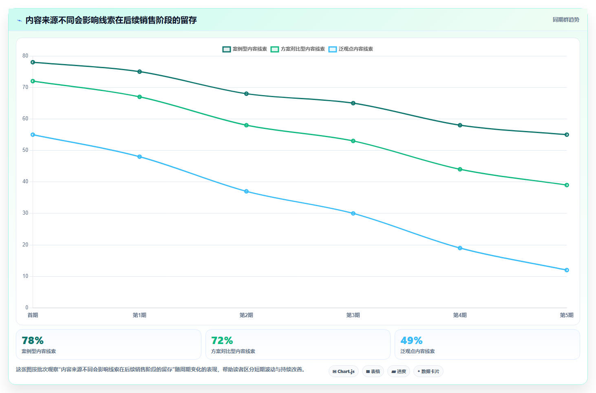The width and height of the screenshot is (596, 393).
Task: Click the light green 方案对比型 point at 第2期
Action: (x=246, y=125)
